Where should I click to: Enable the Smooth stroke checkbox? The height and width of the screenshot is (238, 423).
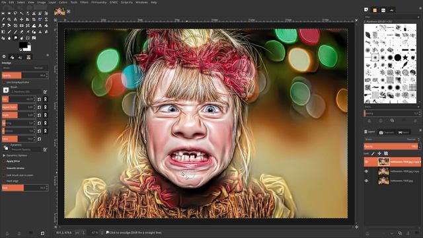tap(4, 168)
